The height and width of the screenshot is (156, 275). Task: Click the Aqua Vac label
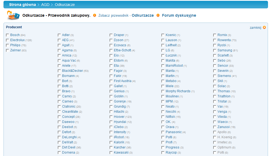(69, 61)
